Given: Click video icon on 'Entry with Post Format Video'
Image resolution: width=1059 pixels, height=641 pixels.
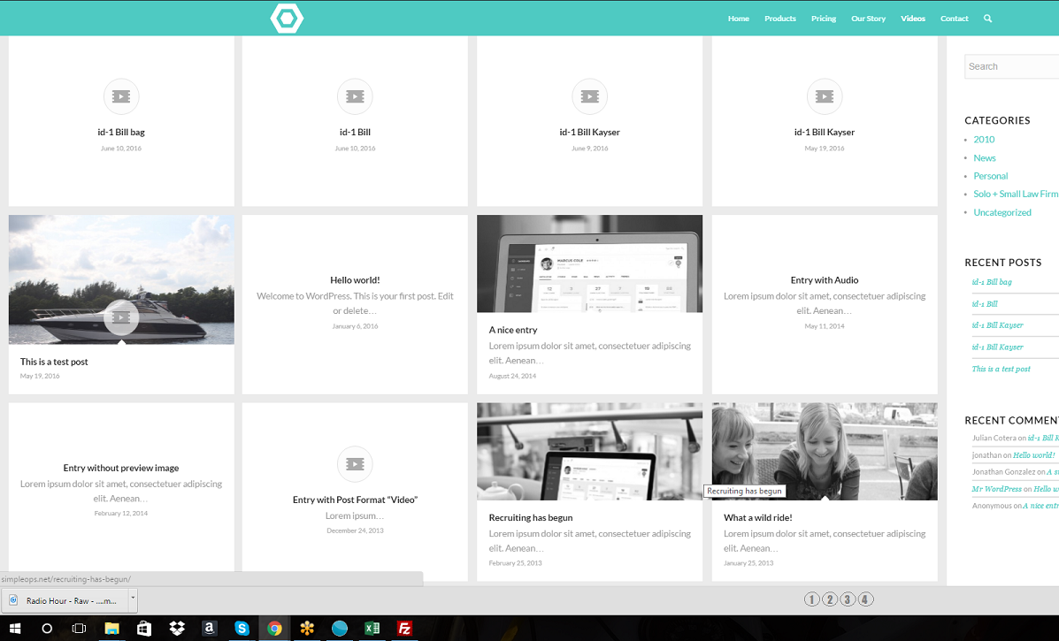Looking at the screenshot, I should coord(355,464).
